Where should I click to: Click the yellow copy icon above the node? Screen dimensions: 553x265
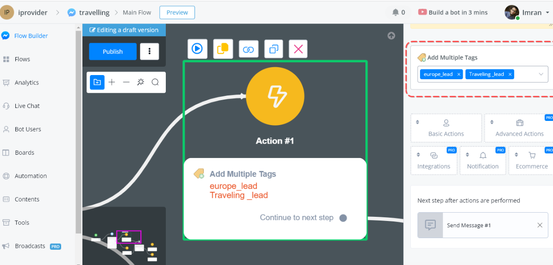pos(223,49)
